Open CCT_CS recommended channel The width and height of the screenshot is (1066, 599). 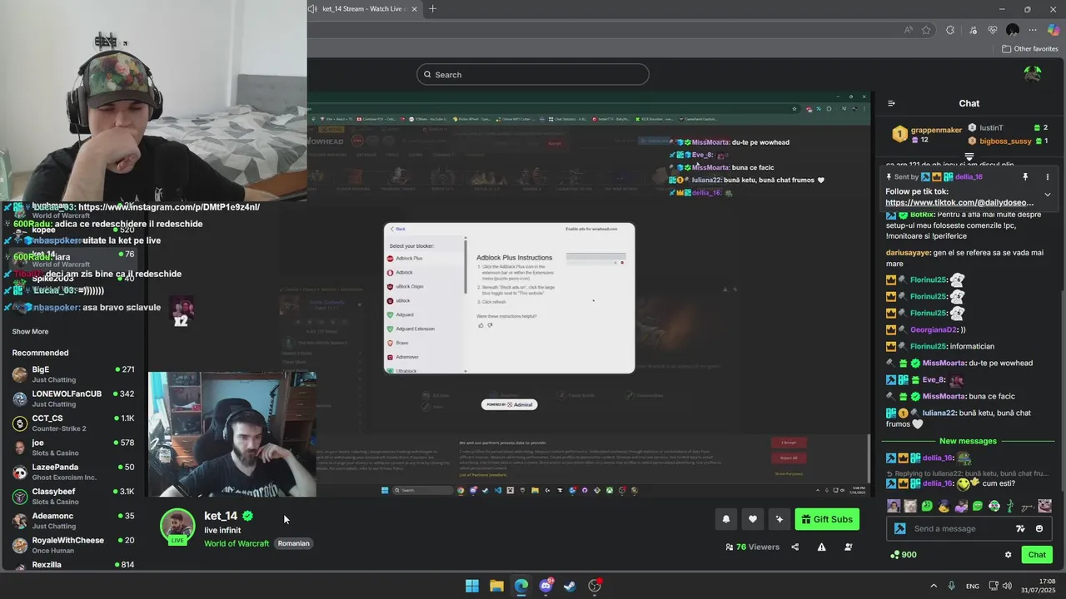pos(73,423)
